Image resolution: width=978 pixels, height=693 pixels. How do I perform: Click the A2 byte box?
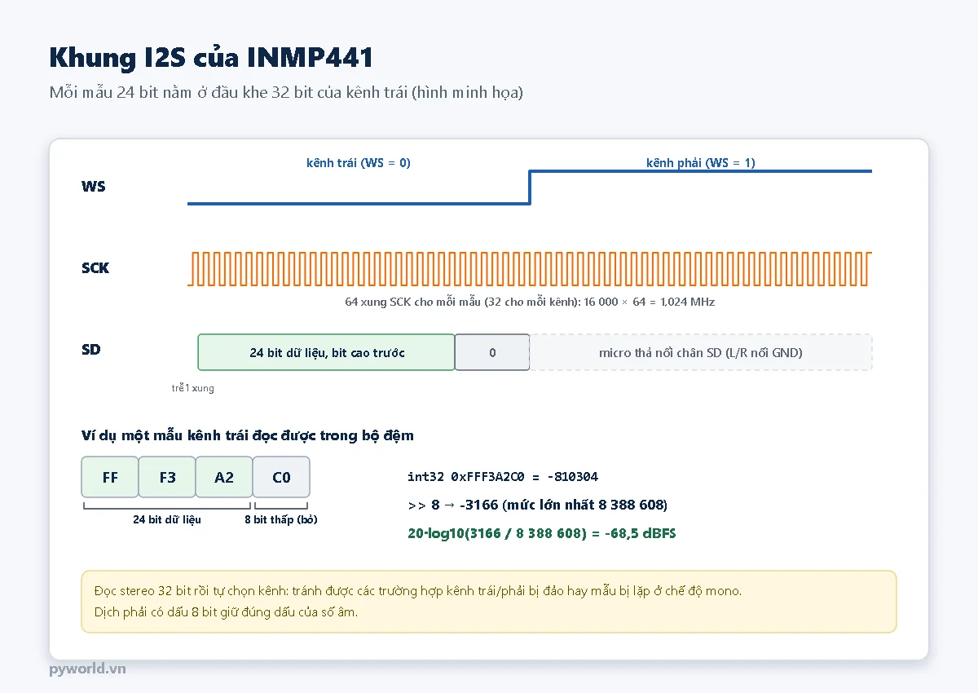[x=224, y=477]
